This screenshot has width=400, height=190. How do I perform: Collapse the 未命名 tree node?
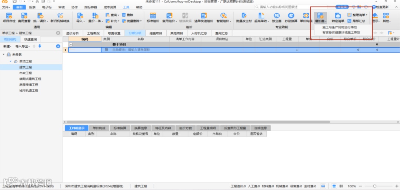point(4,54)
